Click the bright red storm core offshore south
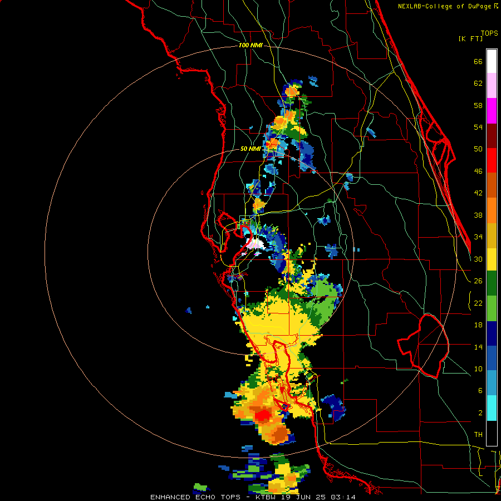This screenshot has width=501, height=501. point(264,416)
